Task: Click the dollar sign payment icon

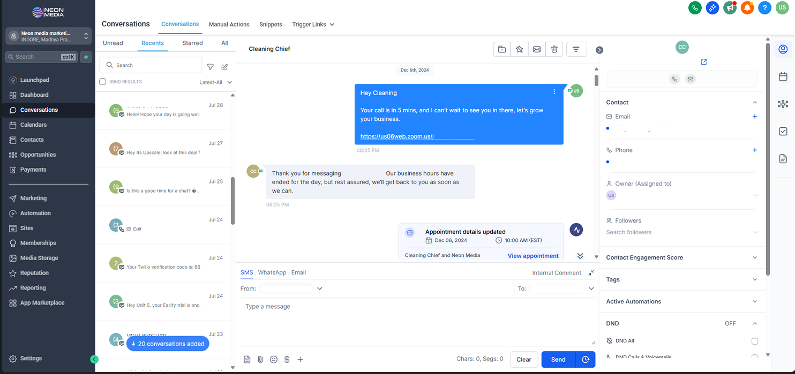Action: coord(287,360)
